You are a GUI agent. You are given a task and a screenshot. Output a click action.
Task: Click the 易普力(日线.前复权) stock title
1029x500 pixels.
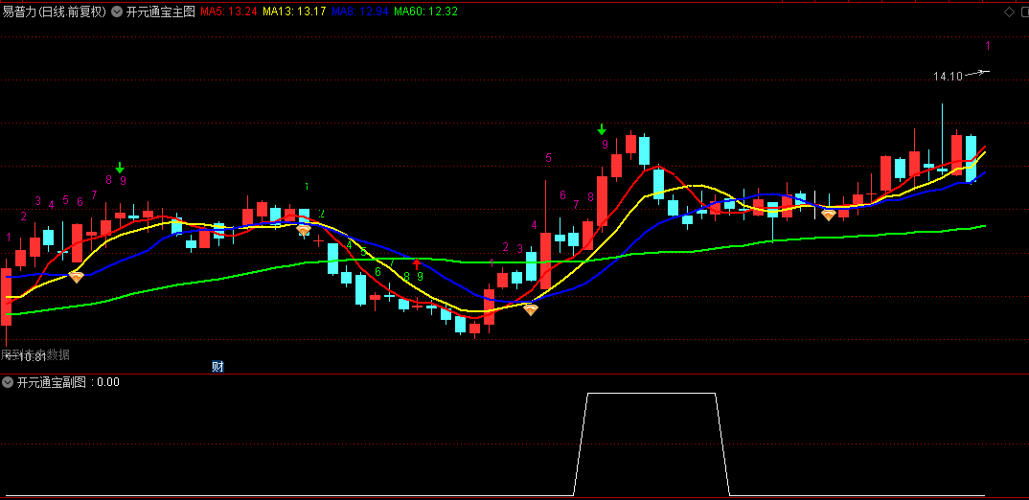click(x=54, y=11)
